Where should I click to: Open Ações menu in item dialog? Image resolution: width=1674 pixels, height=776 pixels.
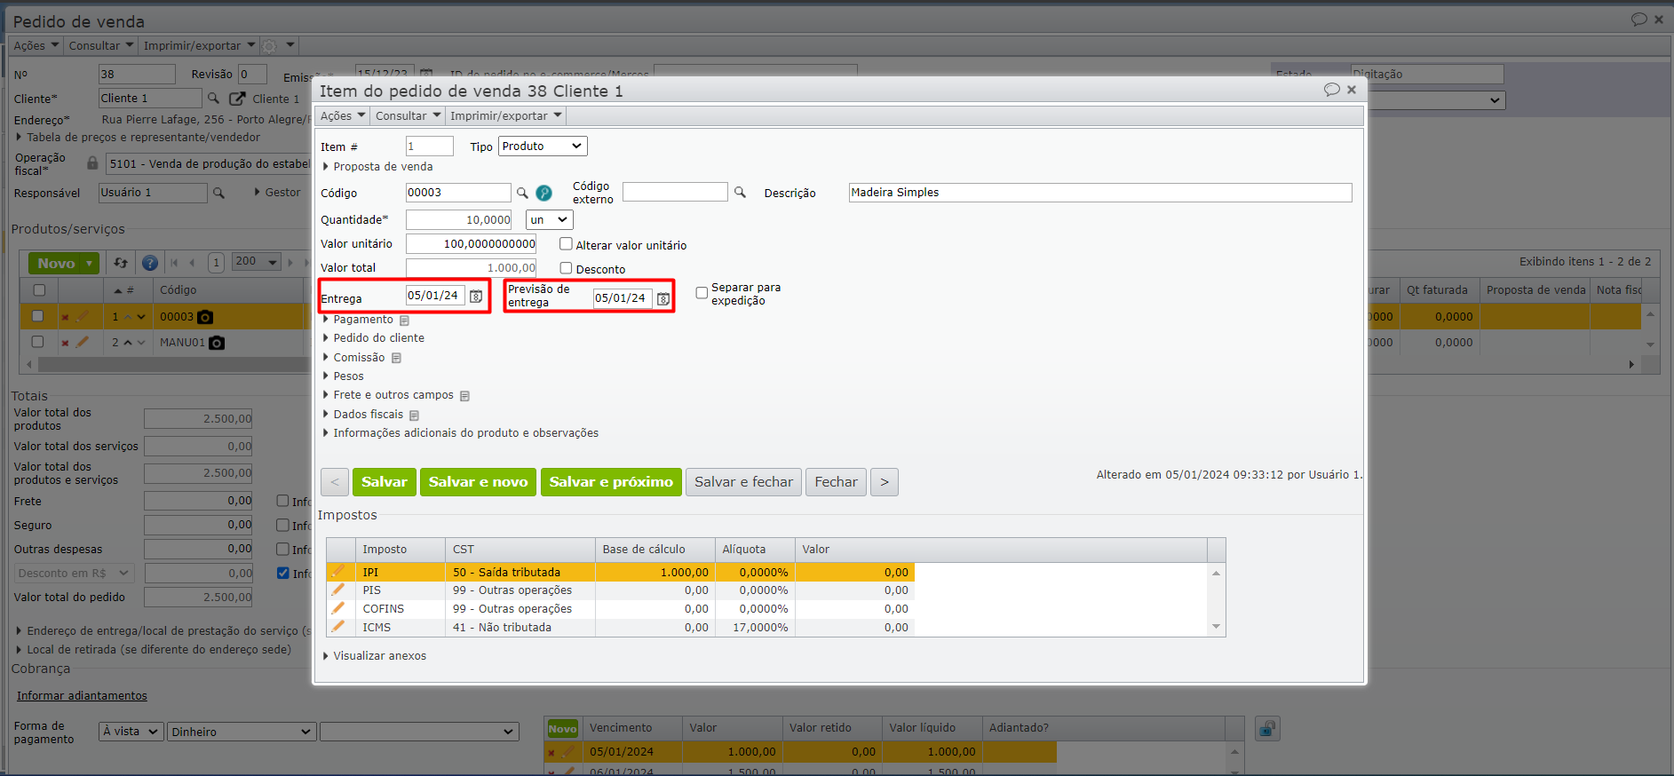(x=343, y=116)
